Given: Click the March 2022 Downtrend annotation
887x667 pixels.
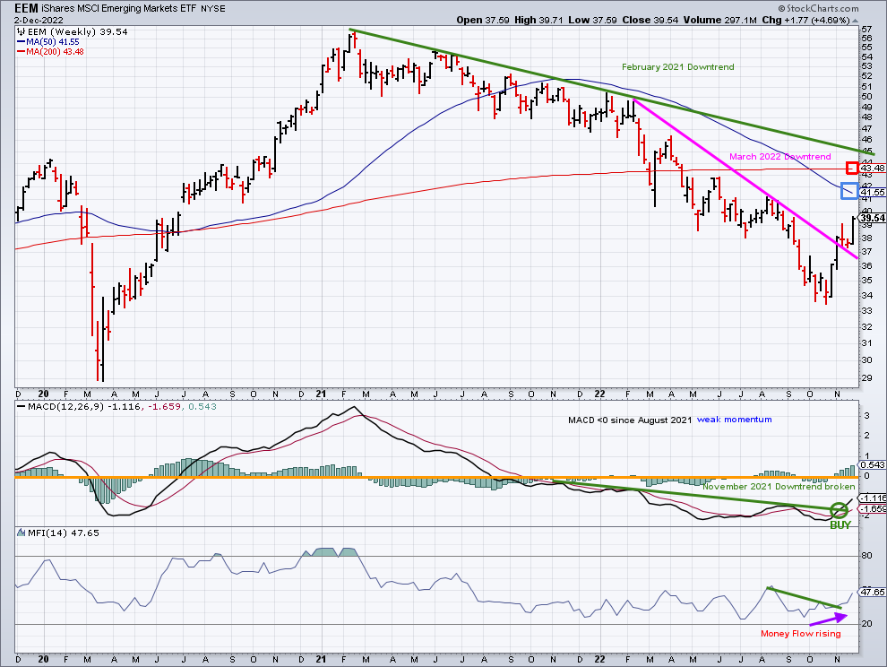Looking at the screenshot, I should pos(780,157).
